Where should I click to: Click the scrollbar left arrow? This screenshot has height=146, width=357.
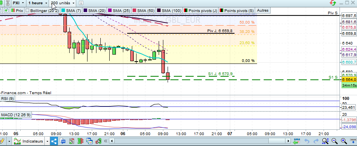tap(111, 141)
